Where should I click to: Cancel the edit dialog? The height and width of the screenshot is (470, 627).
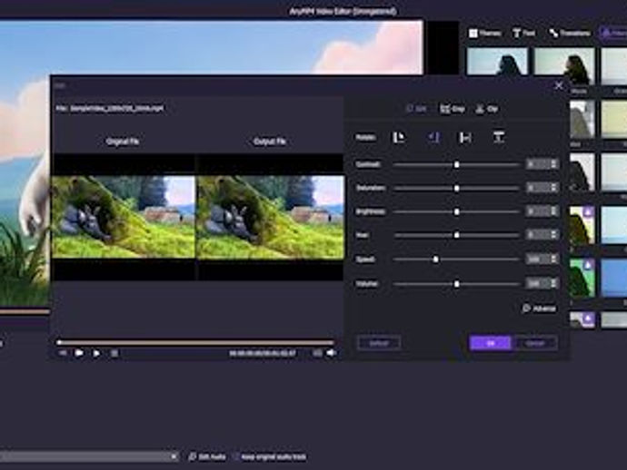535,343
